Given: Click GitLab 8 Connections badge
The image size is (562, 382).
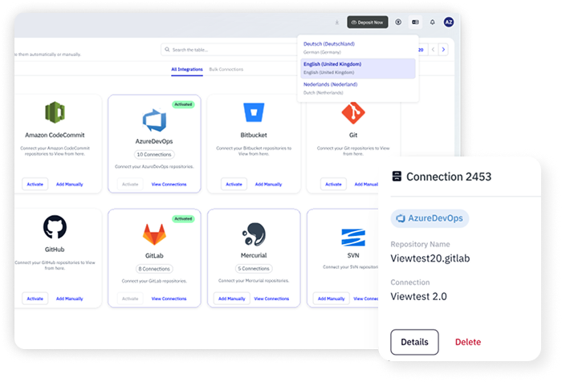Looking at the screenshot, I should pyautogui.click(x=154, y=269).
